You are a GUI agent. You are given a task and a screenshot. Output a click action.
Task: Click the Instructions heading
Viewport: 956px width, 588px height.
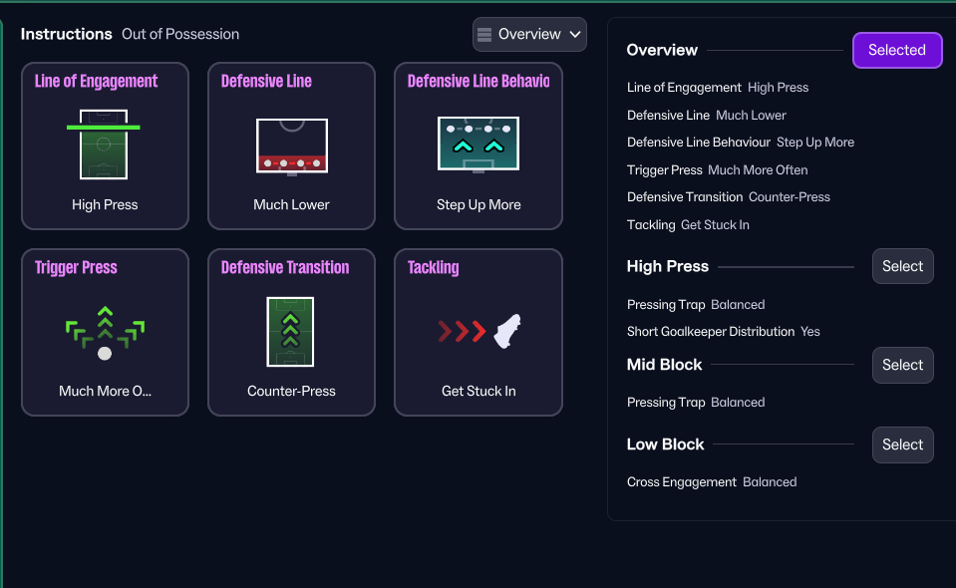click(x=66, y=34)
